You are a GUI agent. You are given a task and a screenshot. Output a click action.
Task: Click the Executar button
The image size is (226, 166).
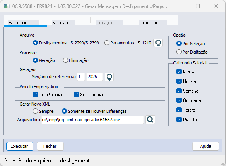[20, 146]
